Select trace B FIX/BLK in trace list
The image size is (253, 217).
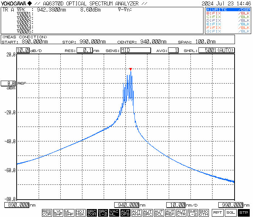click(x=228, y=13)
